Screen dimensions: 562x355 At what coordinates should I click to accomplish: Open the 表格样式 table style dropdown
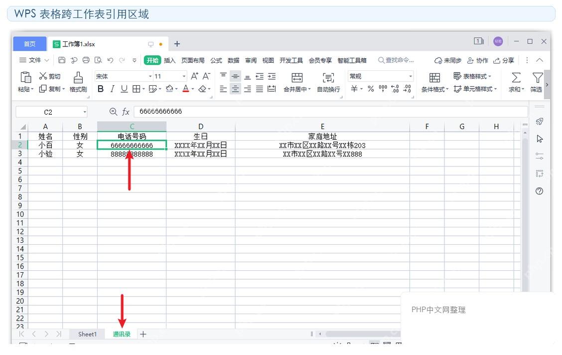pos(472,76)
